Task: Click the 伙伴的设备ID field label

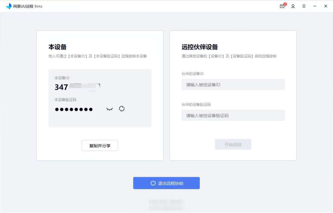Action: [x=193, y=74]
